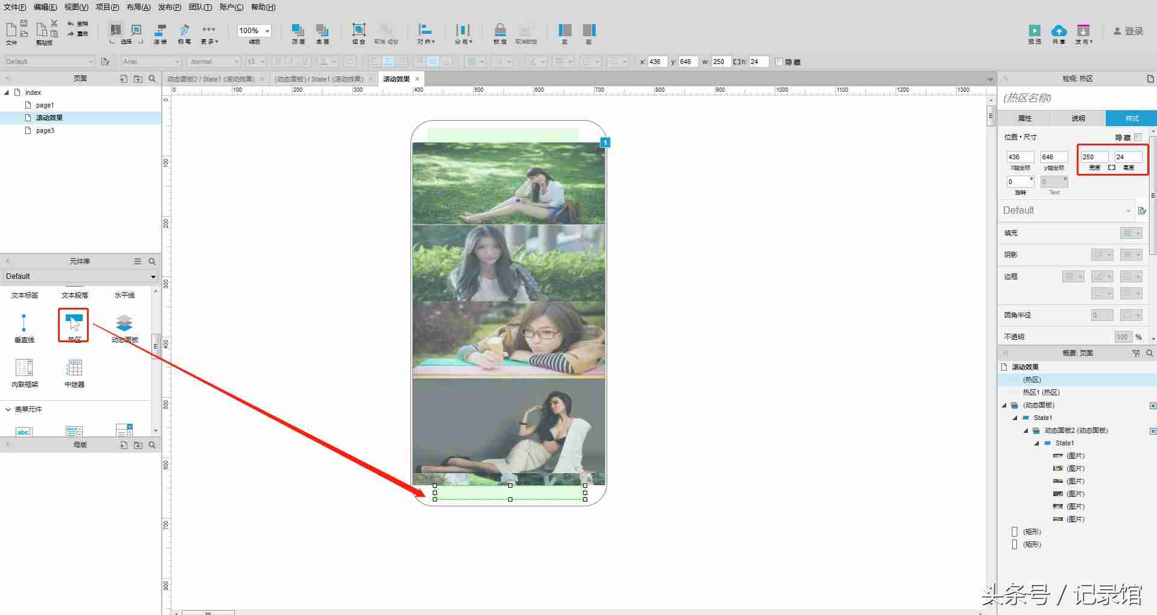
Task: Click the 撤销 undo button
Action: (78, 24)
